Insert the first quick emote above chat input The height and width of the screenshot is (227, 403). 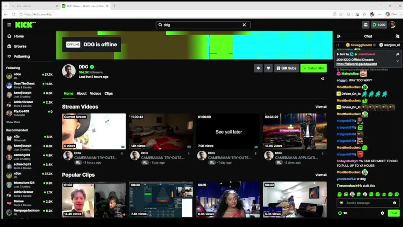pyautogui.click(x=340, y=195)
